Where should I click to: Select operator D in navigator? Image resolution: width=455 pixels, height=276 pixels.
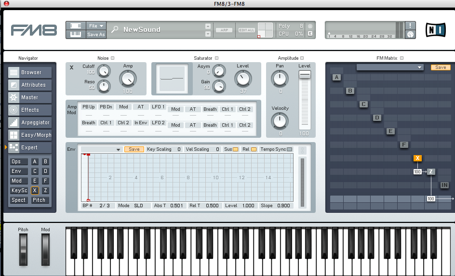click(x=45, y=171)
